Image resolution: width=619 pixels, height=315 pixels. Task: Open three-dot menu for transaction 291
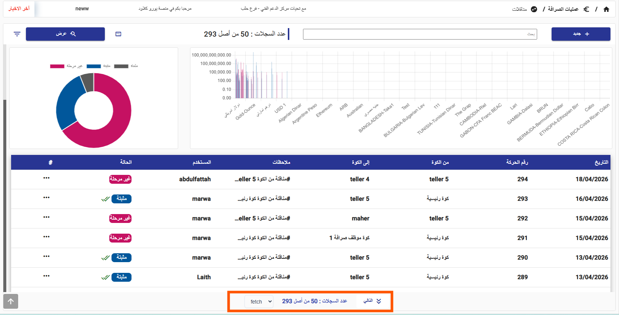[x=46, y=237]
